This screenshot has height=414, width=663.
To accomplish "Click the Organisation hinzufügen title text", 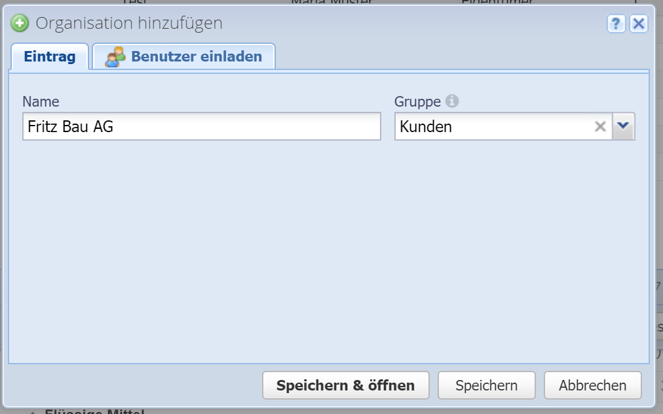I will (x=129, y=24).
